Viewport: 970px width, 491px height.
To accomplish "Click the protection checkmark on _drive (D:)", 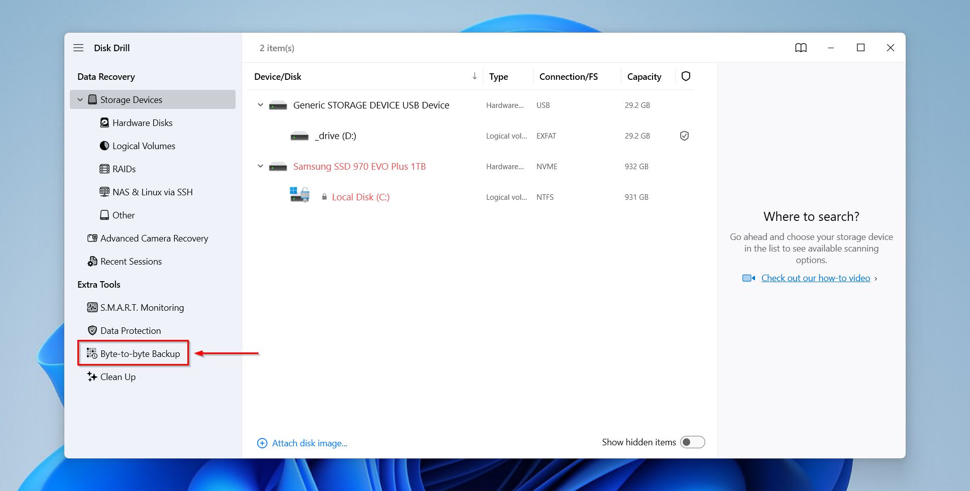I will (x=684, y=136).
